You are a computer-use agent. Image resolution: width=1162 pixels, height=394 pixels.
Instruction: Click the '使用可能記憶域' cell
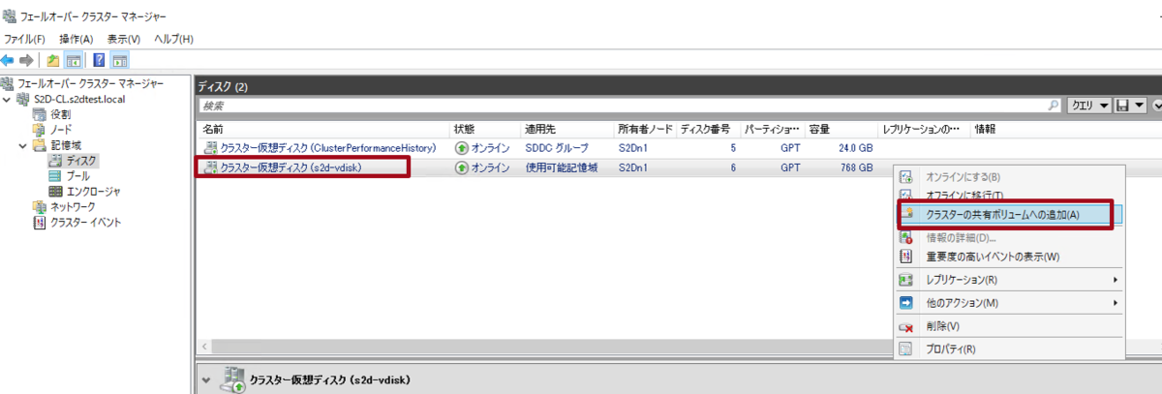pyautogui.click(x=562, y=167)
